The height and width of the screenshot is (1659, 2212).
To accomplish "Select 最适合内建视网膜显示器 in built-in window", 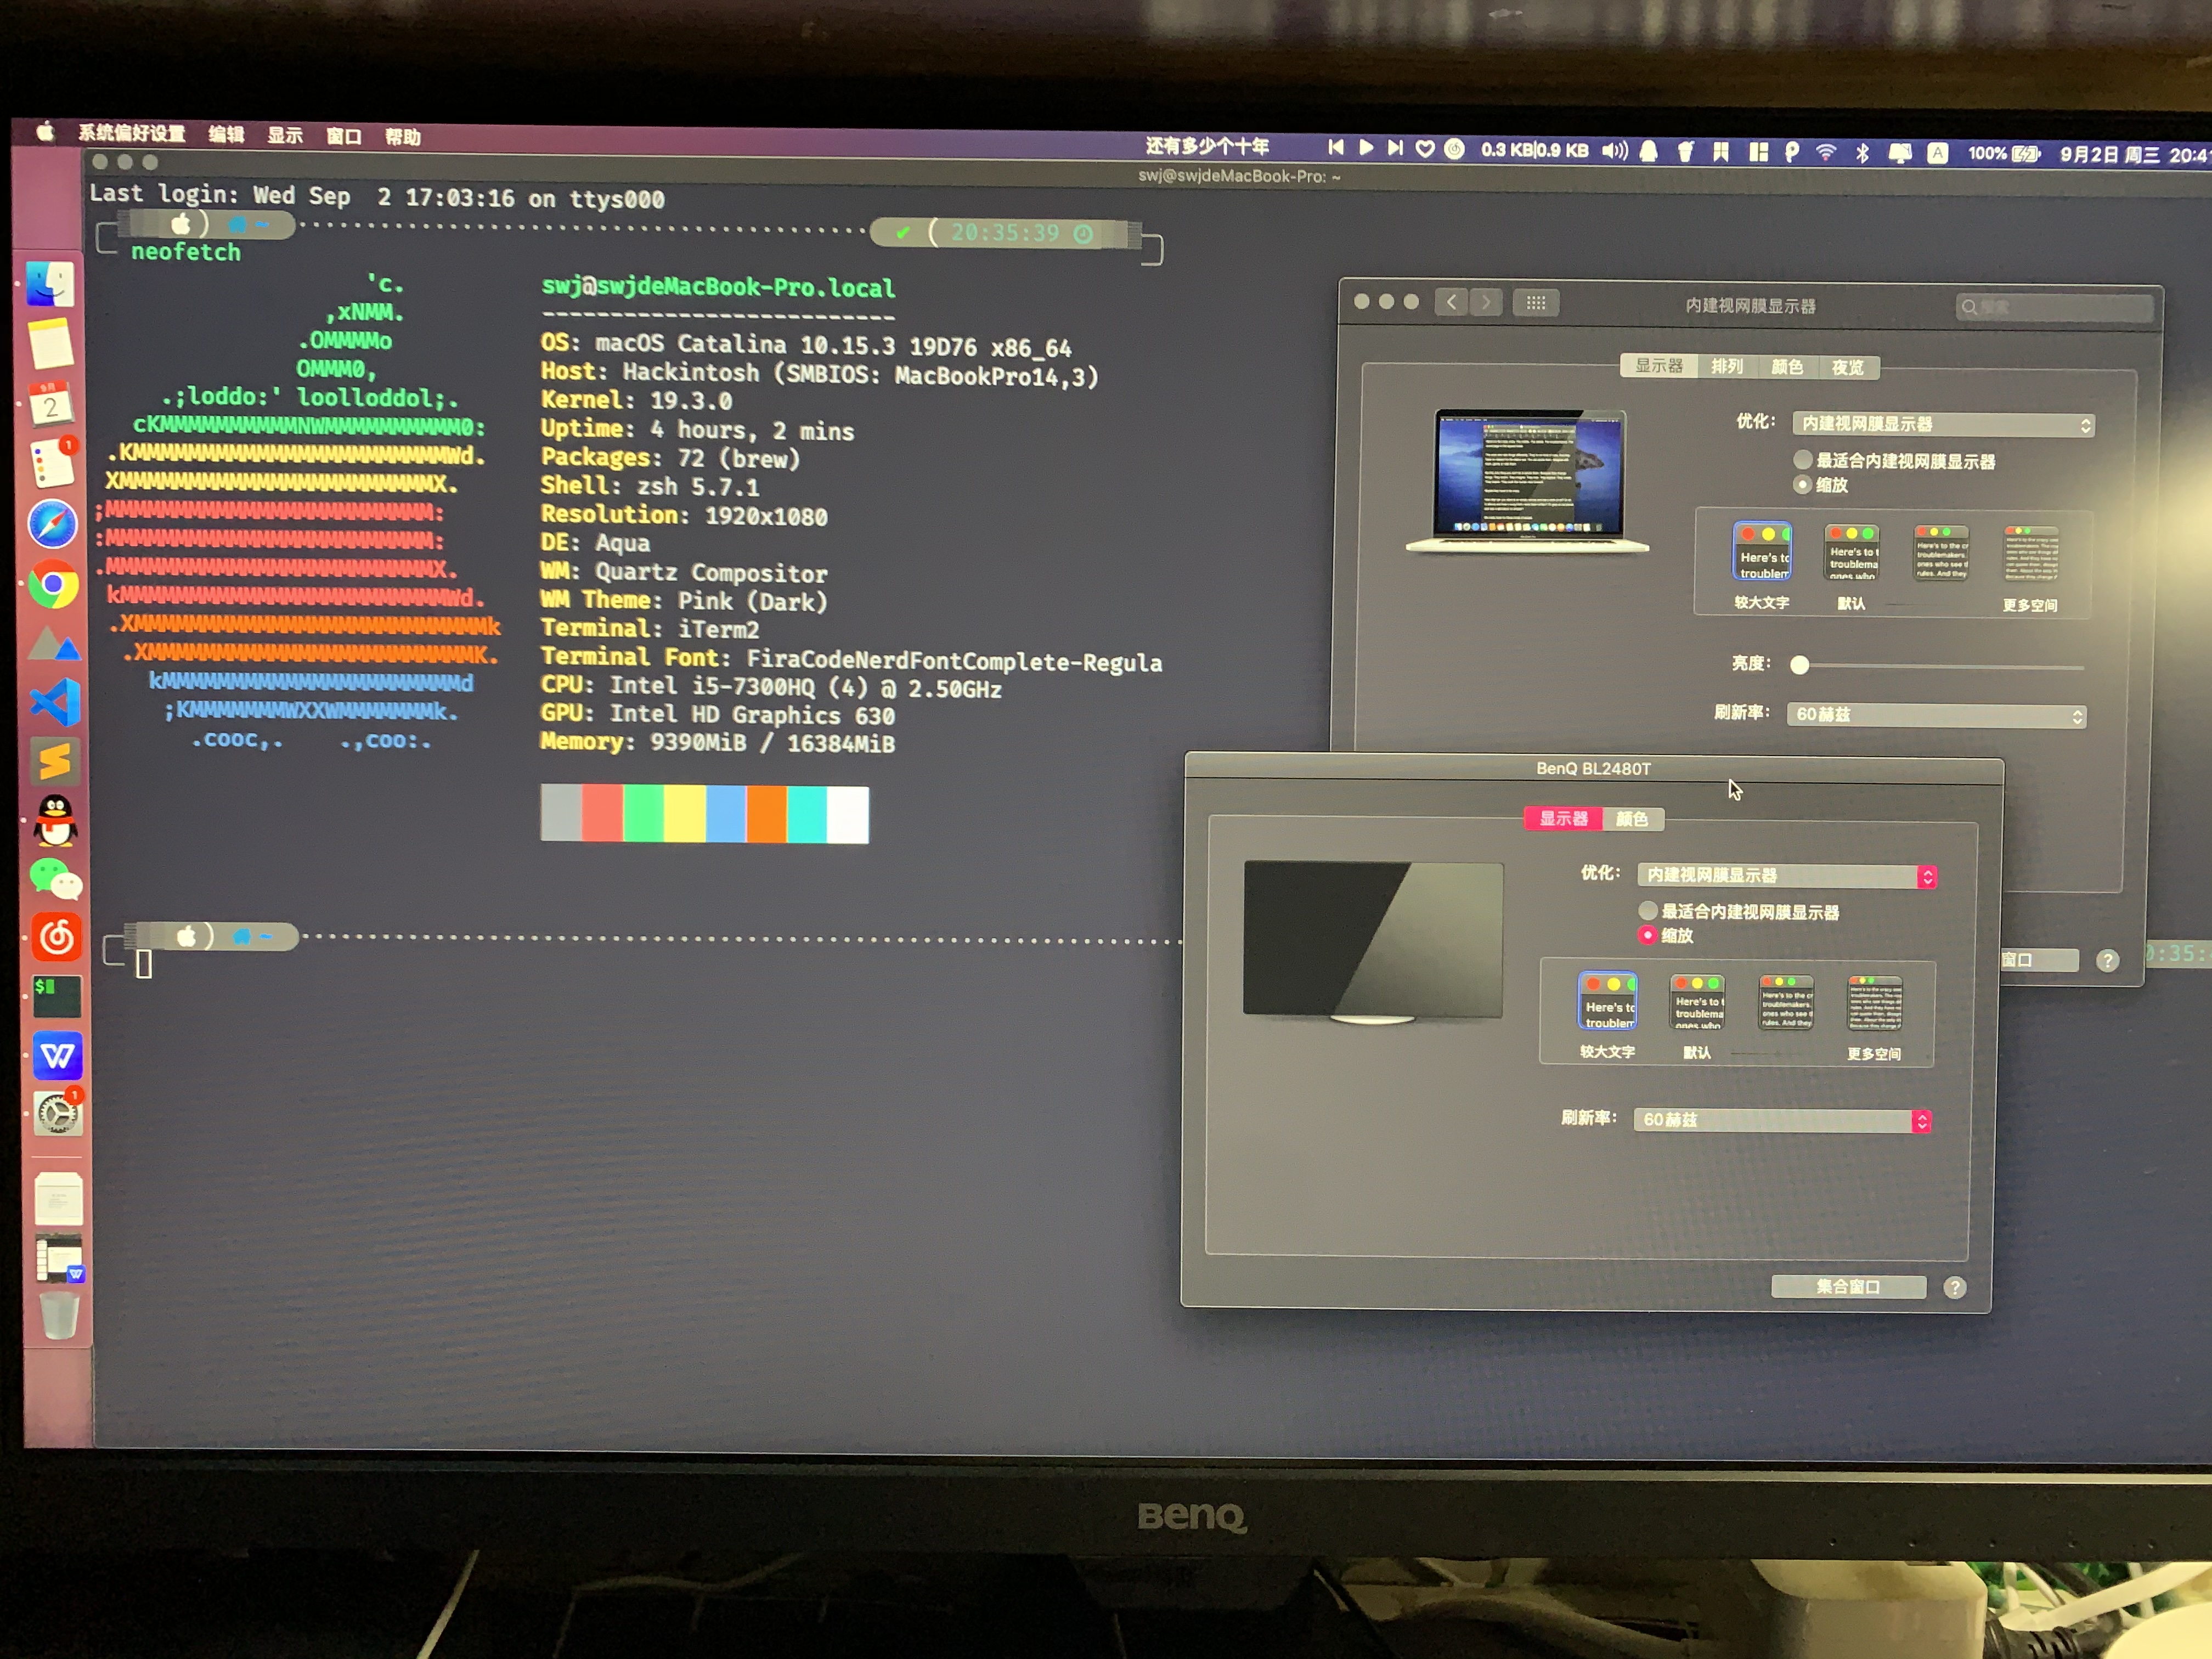I will click(x=1803, y=460).
